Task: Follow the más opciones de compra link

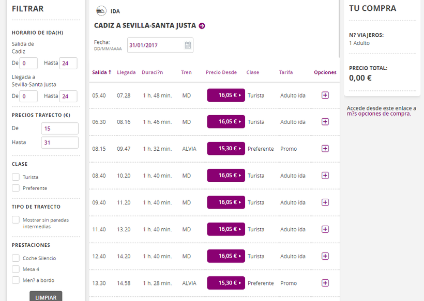Action: click(x=379, y=114)
